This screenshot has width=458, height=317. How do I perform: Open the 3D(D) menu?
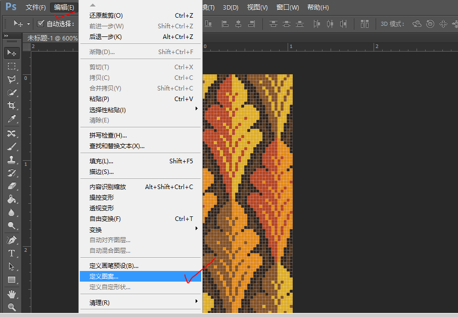[231, 7]
